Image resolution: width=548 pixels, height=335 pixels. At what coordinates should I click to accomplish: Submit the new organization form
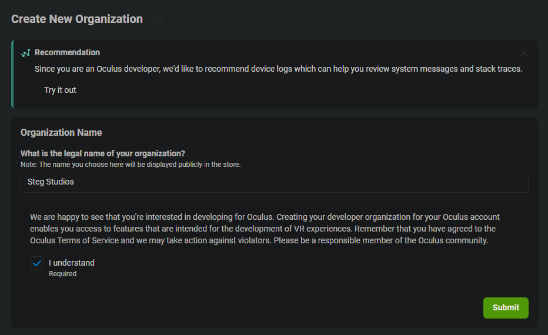click(x=506, y=308)
